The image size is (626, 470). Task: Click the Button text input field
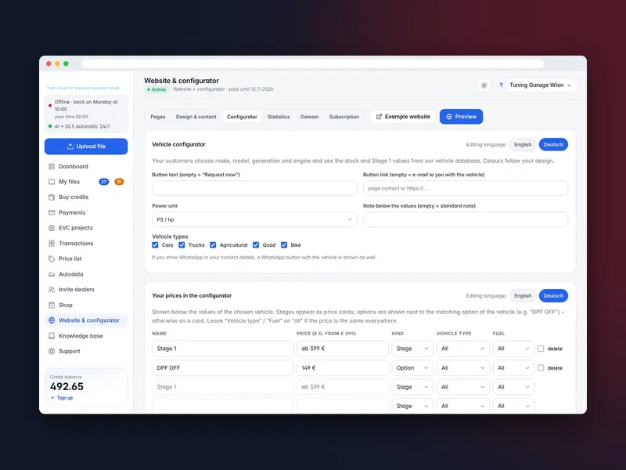point(254,188)
